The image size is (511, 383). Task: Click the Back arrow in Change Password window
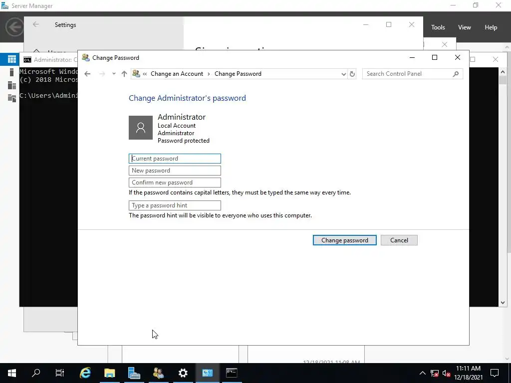(87, 74)
